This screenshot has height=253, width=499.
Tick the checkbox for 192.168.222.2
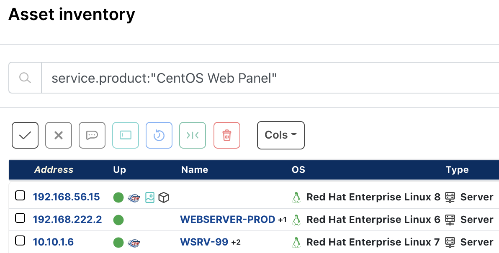pyautogui.click(x=20, y=217)
